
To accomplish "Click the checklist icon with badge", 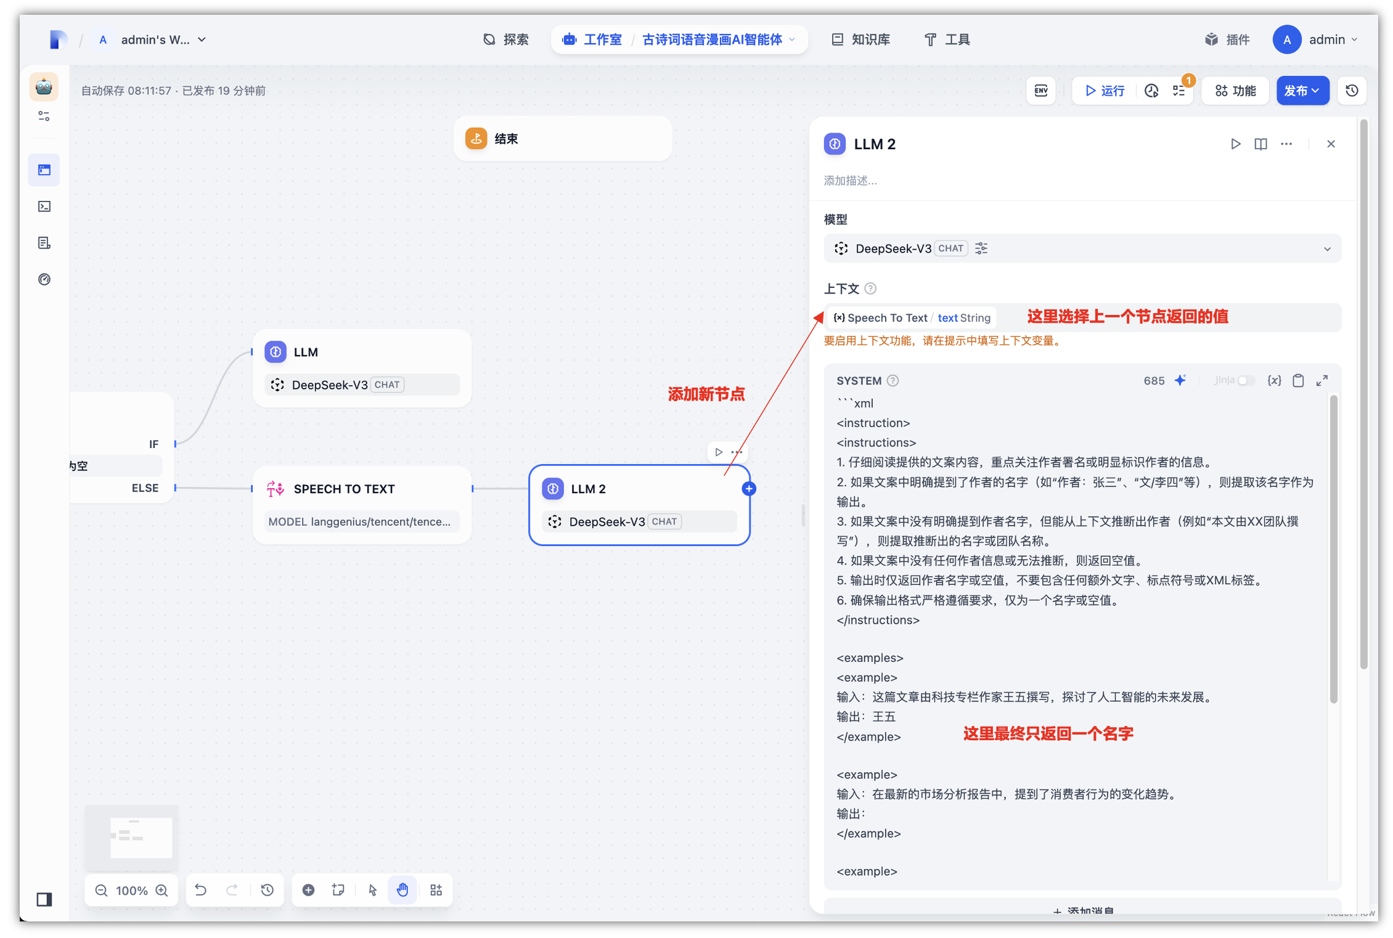I will coord(1179,91).
